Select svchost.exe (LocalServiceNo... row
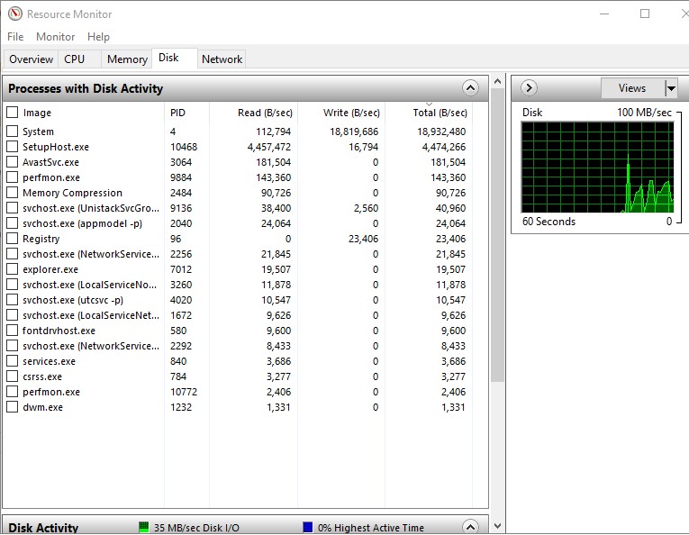The height and width of the screenshot is (535, 689). [x=237, y=285]
